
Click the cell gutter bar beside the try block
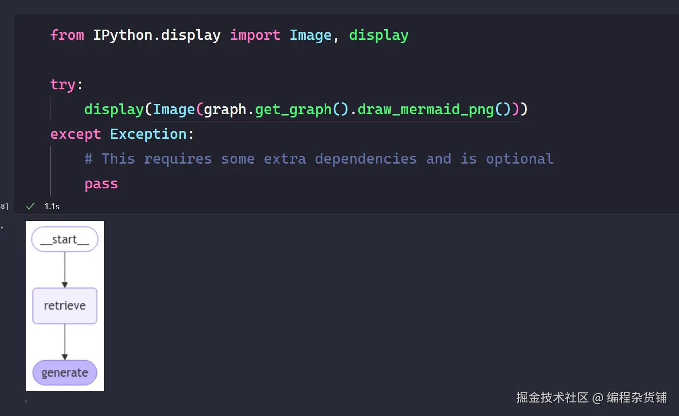50,109
